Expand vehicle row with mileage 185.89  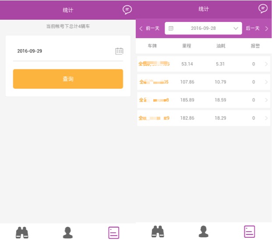pyautogui.click(x=266, y=100)
